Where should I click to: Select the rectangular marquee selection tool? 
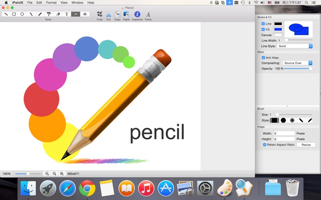coord(75,14)
